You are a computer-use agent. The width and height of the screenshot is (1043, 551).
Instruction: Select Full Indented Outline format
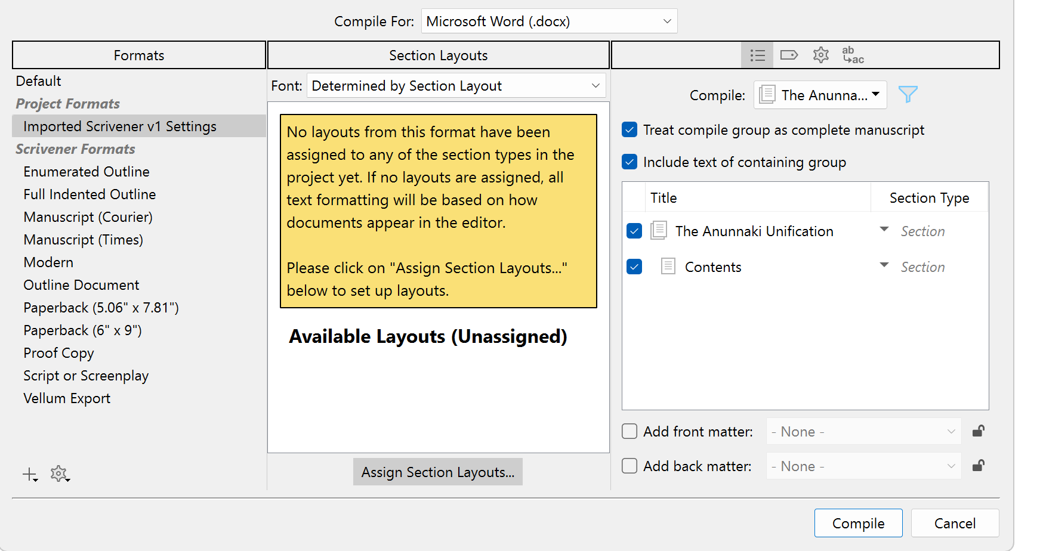pyautogui.click(x=90, y=194)
